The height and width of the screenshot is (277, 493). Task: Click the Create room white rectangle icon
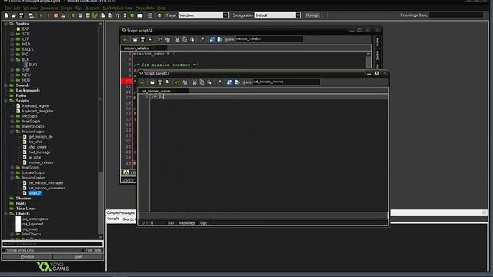[139, 15]
